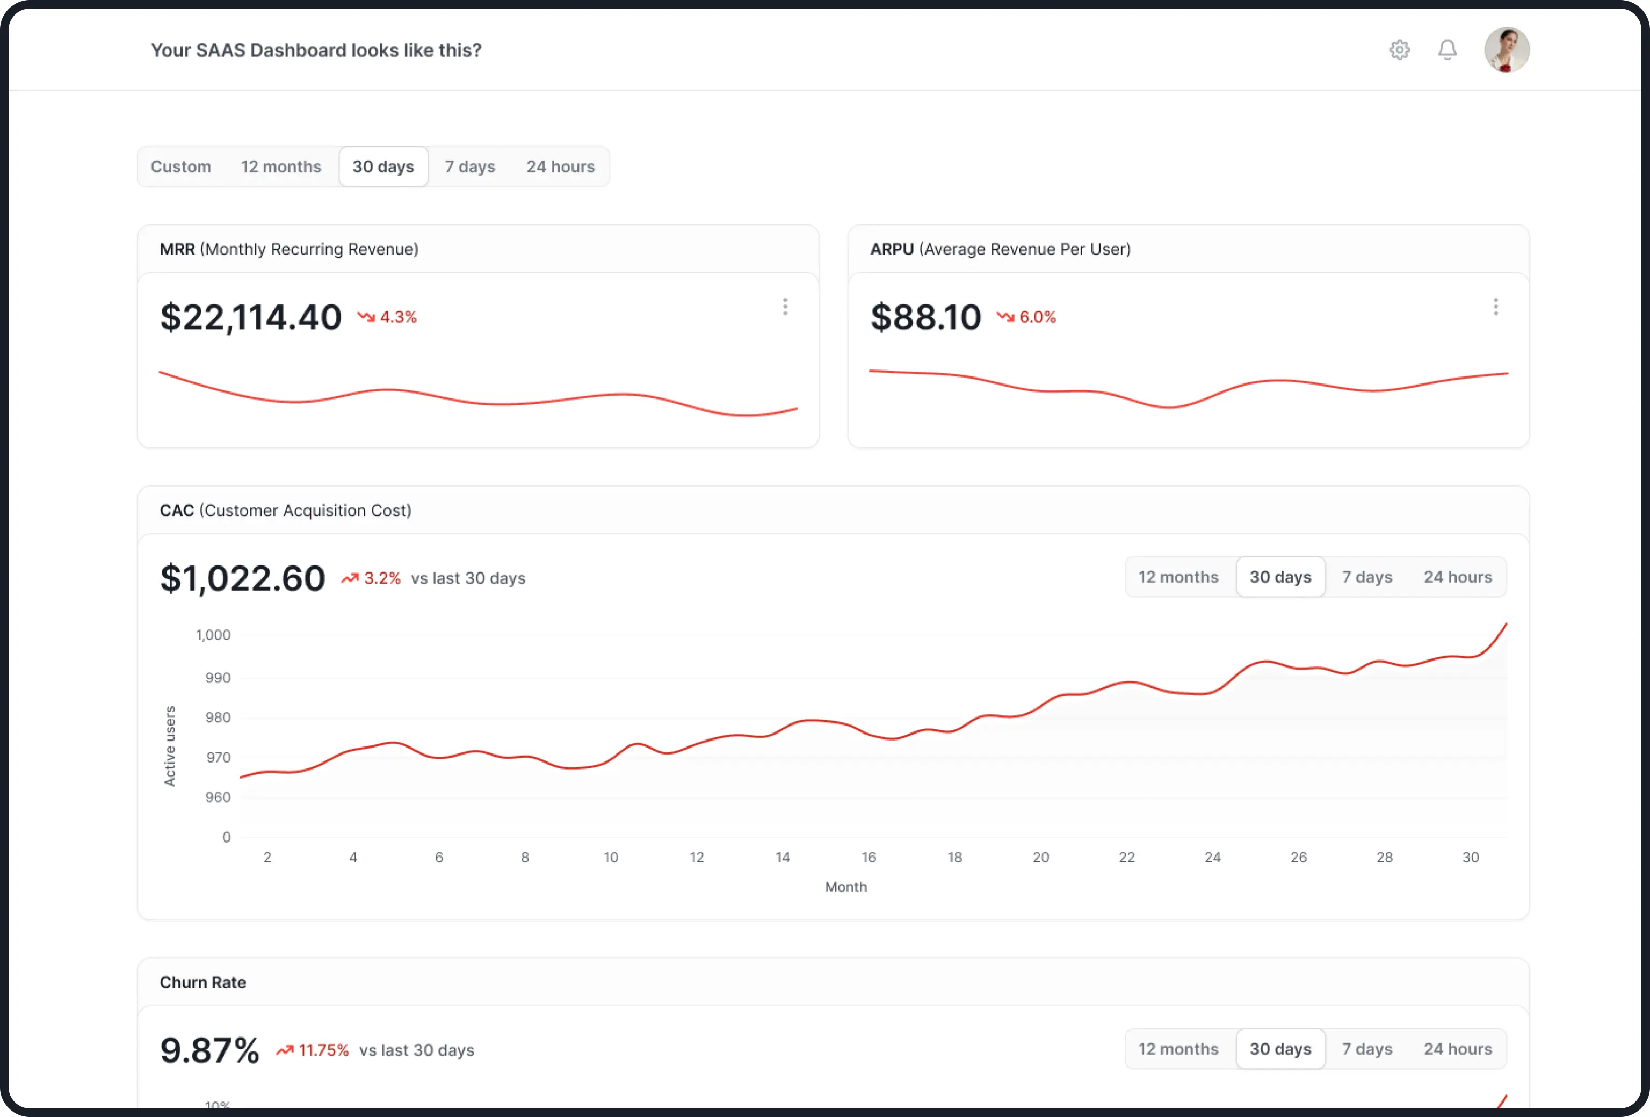1650x1117 pixels.
Task: Click the 'Active users' axis label
Action: (x=170, y=746)
